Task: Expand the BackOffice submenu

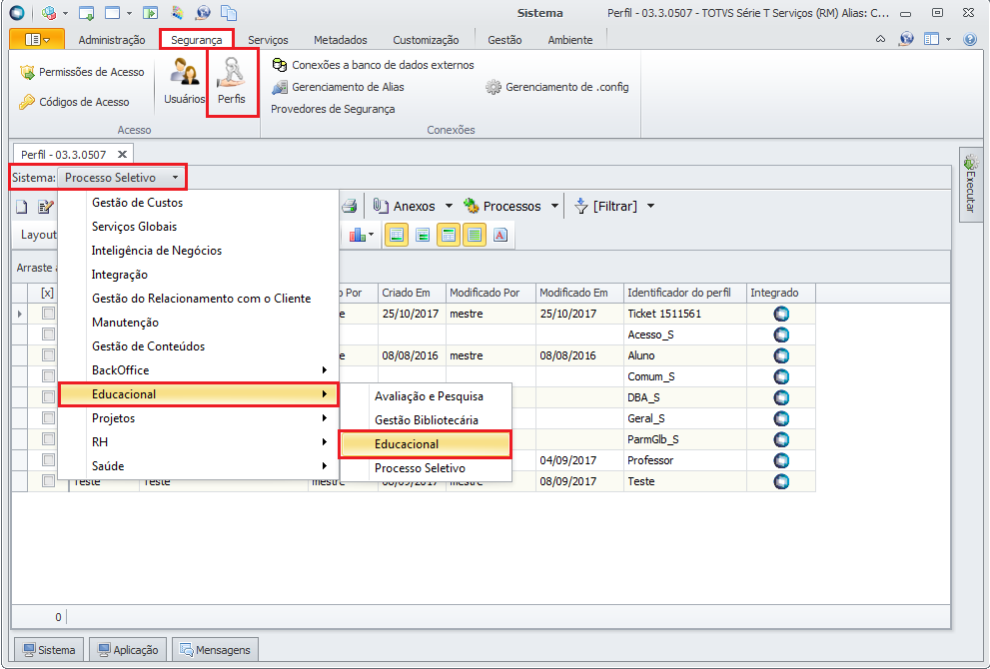Action: point(198,370)
